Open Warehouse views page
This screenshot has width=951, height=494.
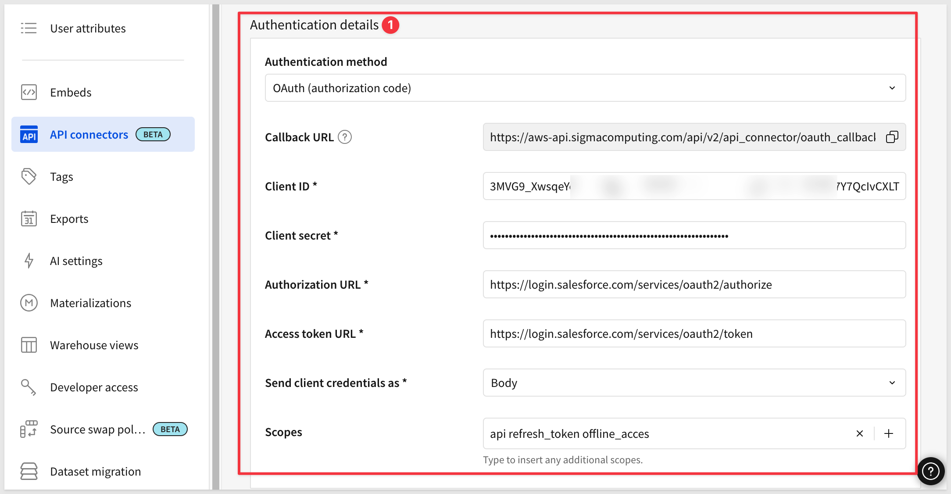click(x=94, y=345)
